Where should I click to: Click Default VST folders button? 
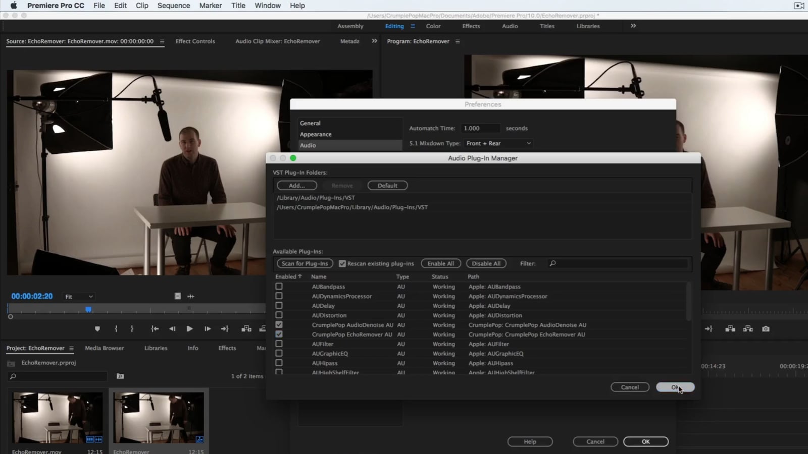[387, 186]
